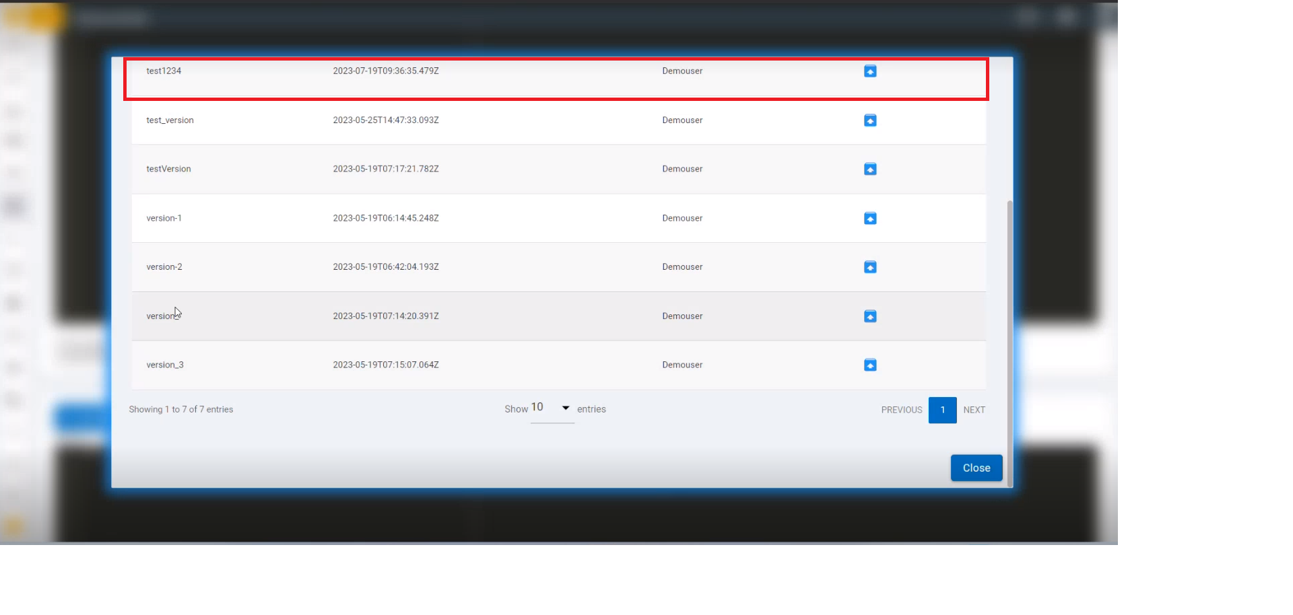
Task: Click timestamp 2023-07-19T09:36:35.479Z
Action: [386, 71]
